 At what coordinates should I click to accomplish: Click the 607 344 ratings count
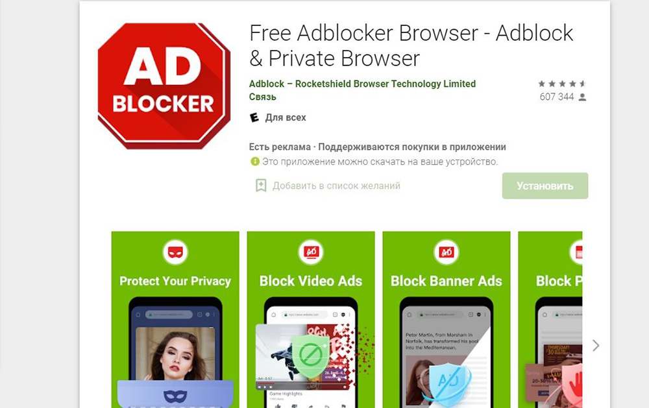[x=557, y=97]
